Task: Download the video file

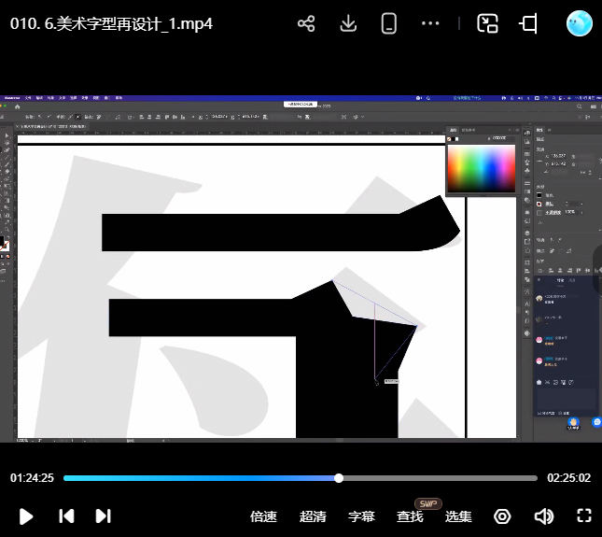Action: tap(348, 23)
